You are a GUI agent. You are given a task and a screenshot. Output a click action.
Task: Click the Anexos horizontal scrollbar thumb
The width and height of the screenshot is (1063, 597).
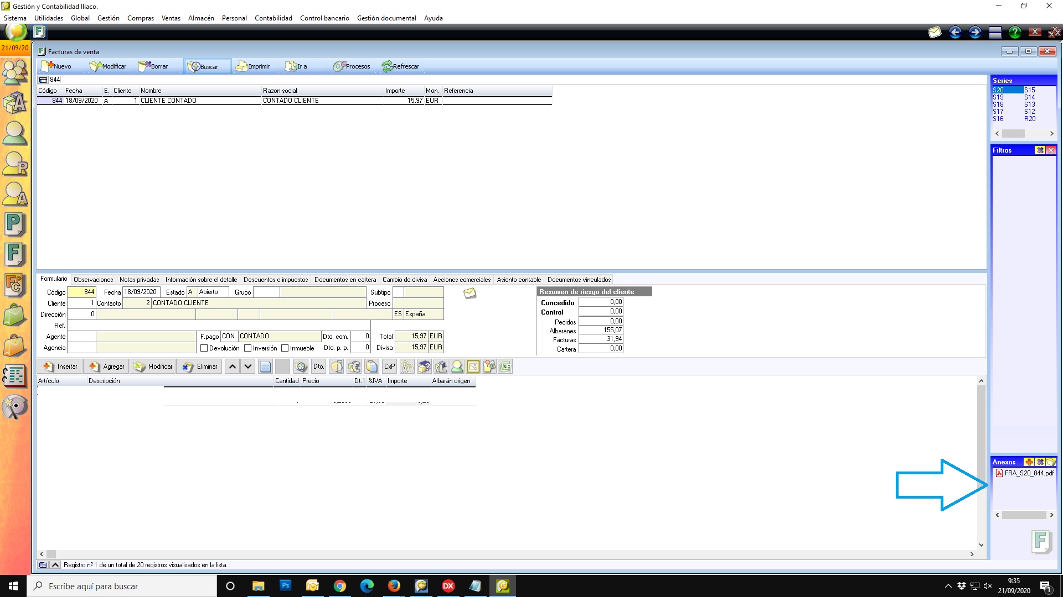pos(1024,515)
